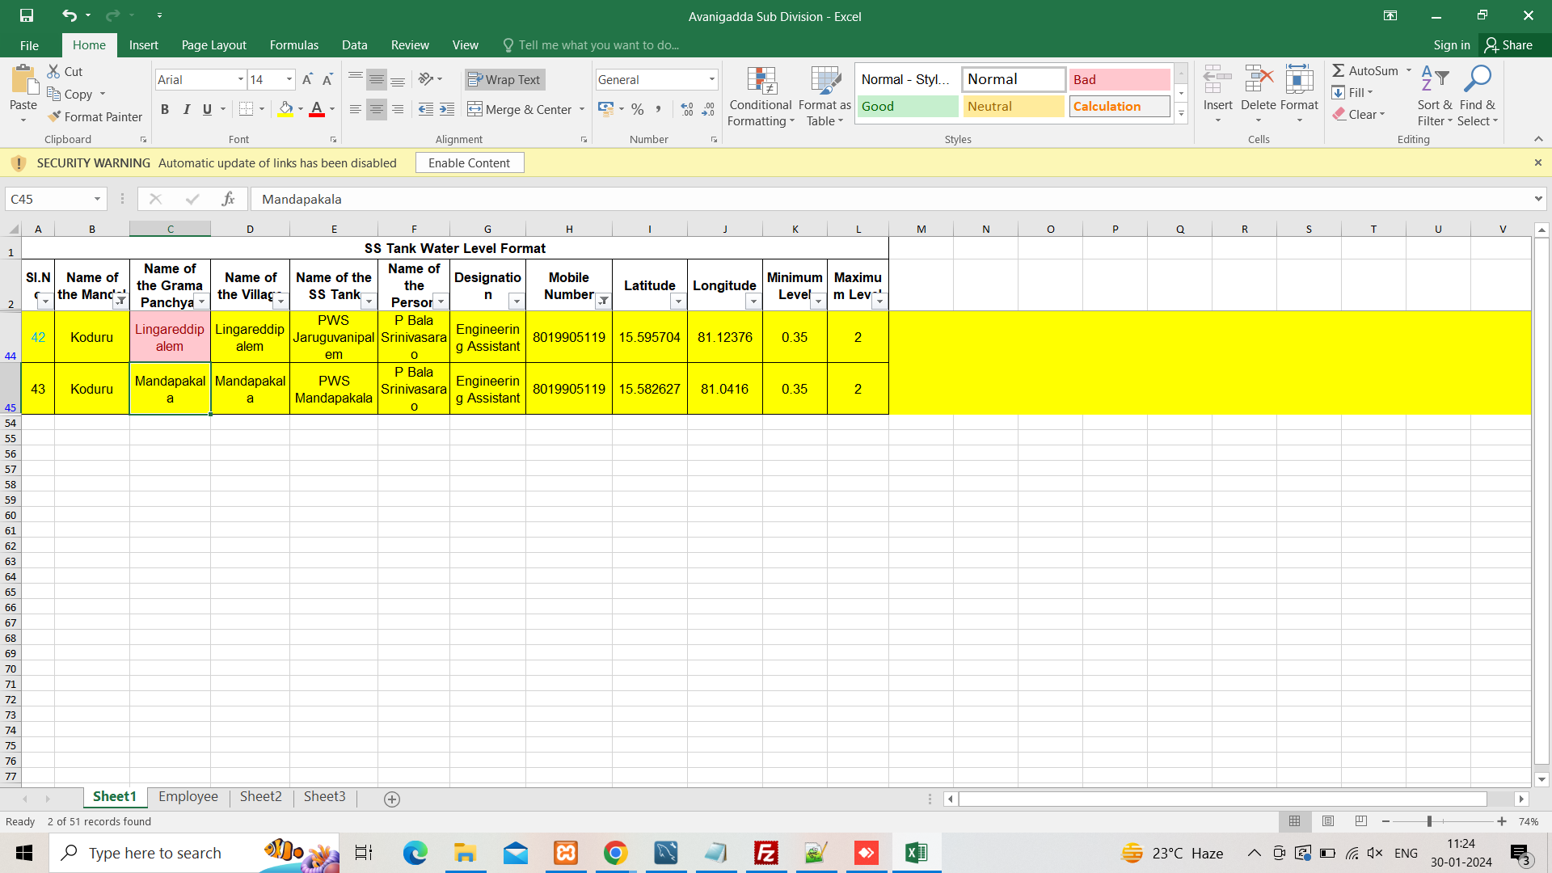Click the Format Painter brush
Image resolution: width=1552 pixels, height=873 pixels.
[x=54, y=116]
